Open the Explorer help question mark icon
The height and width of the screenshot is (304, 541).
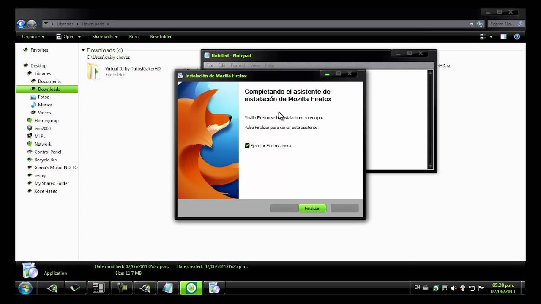(516, 37)
